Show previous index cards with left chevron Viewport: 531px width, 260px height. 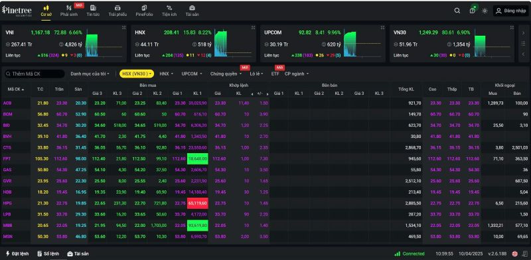524,54
